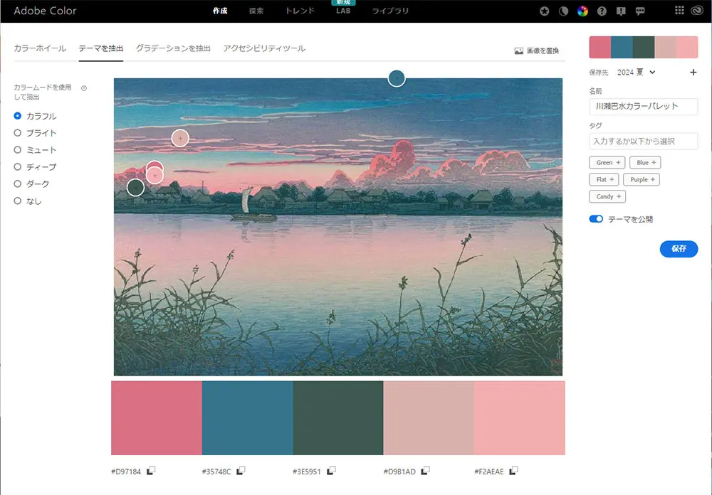This screenshot has width=712, height=495.
Task: Open the 作成 menu
Action: coord(220,11)
